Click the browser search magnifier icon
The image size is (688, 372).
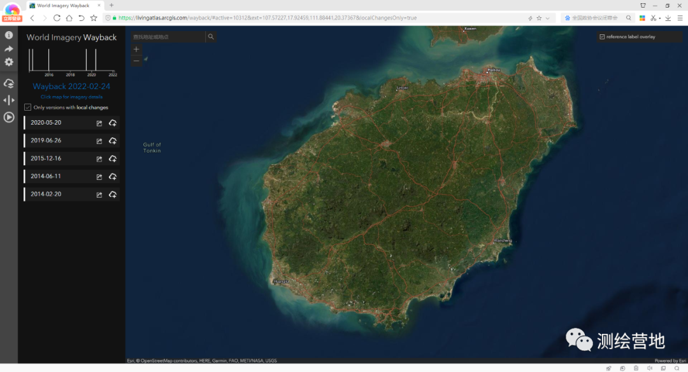pos(629,18)
